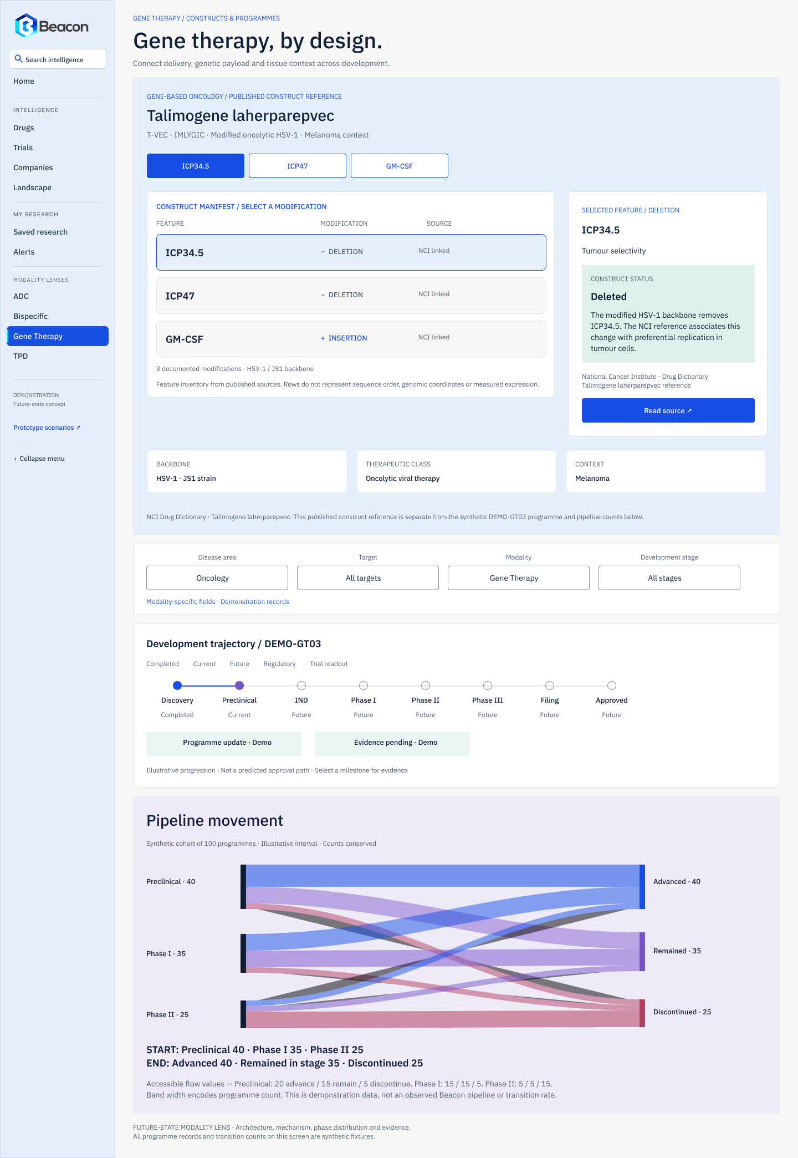Click Evidence pending · Demo button

pyautogui.click(x=392, y=744)
